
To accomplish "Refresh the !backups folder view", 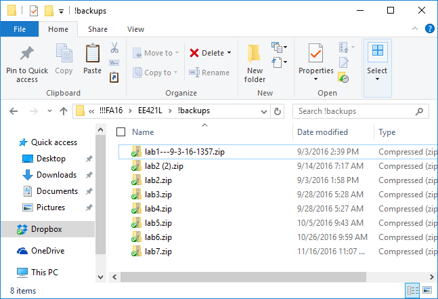I will [x=278, y=111].
